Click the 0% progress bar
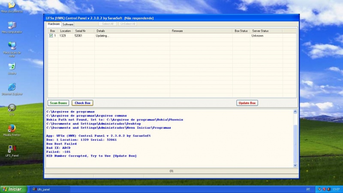343x193 pixels. coord(171,171)
